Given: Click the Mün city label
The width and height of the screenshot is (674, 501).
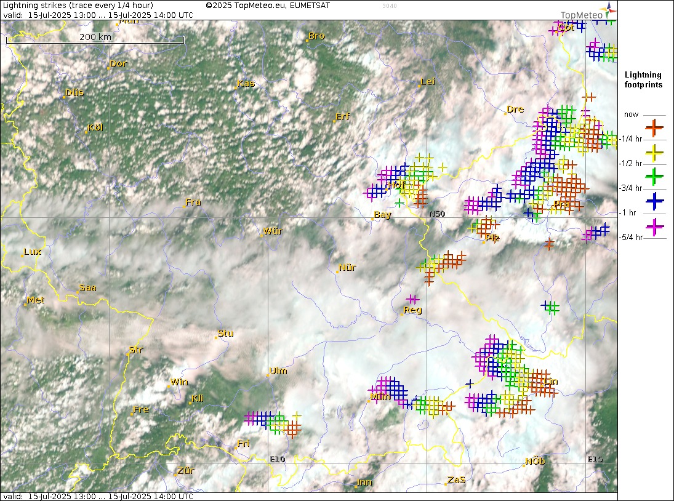Looking at the screenshot, I should [x=380, y=396].
